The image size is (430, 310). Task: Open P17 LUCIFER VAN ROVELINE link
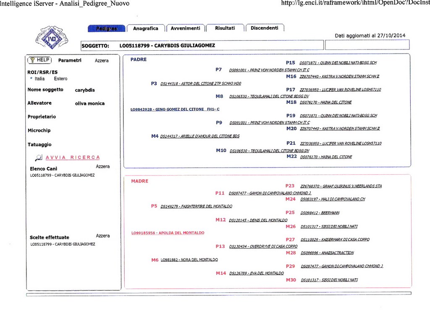point(340,90)
